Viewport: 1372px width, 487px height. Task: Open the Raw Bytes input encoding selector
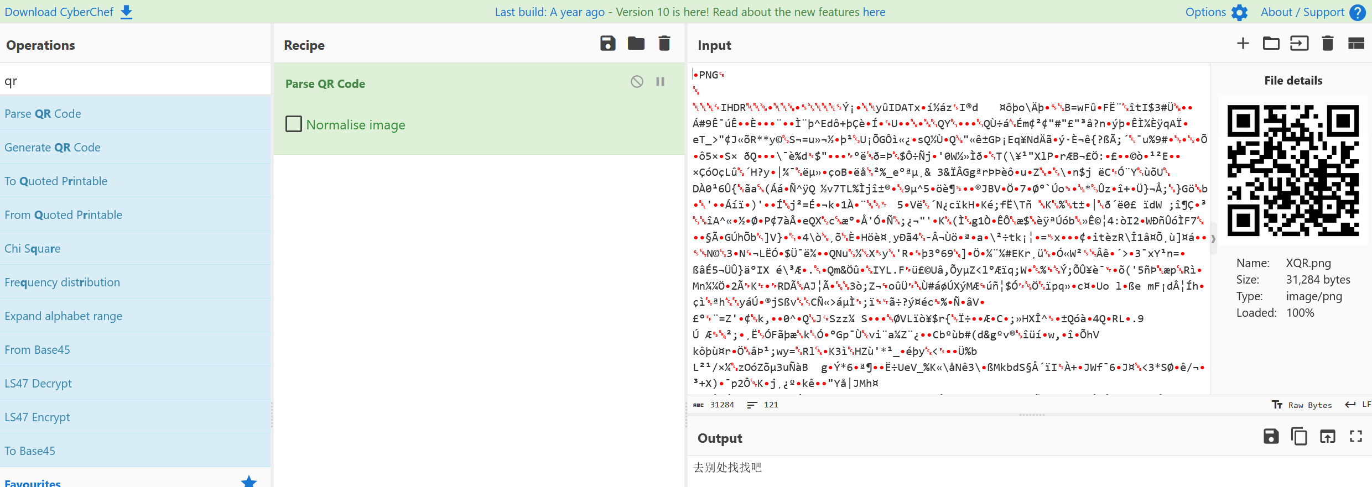(1302, 405)
